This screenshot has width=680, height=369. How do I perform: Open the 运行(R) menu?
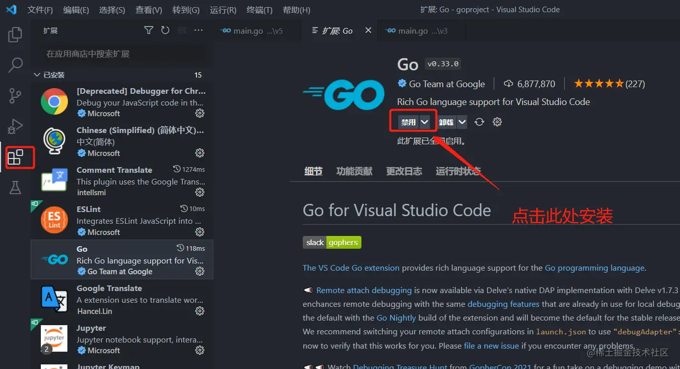click(x=223, y=10)
